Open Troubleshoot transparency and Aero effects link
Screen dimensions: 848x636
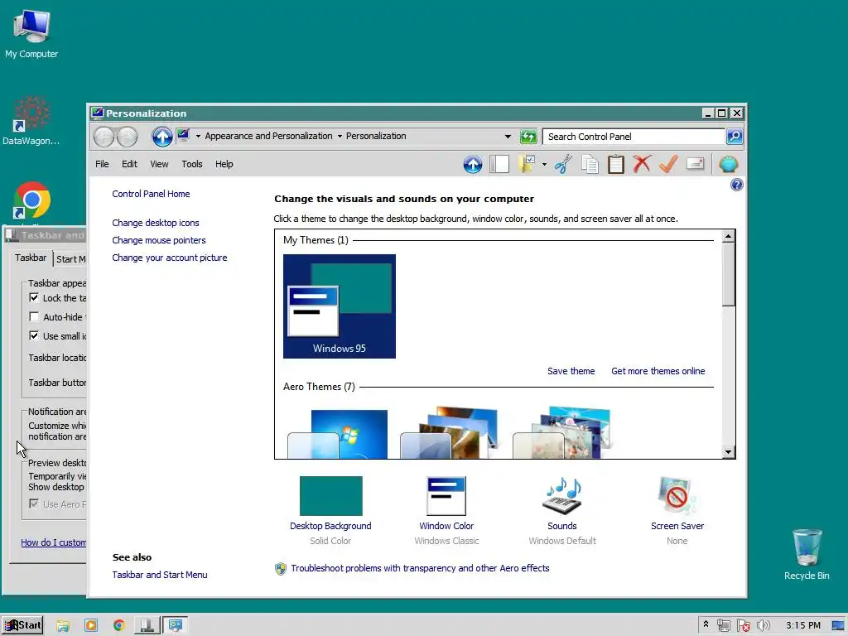click(420, 568)
